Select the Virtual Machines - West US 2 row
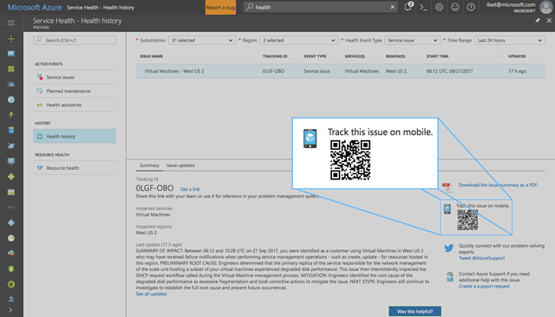The image size is (555, 317). tap(341, 71)
